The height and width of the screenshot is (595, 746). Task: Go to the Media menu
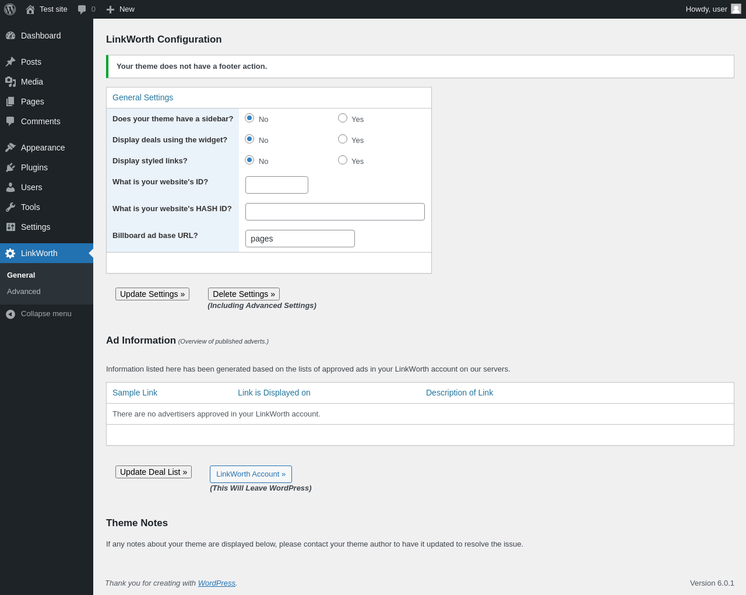point(47,82)
